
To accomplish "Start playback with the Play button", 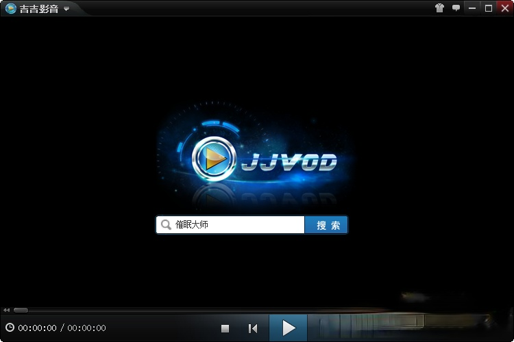I will point(288,328).
